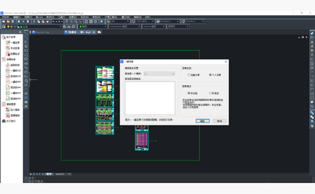Open the green 随层 color dropdown
The image size is (315, 194).
tap(93, 26)
